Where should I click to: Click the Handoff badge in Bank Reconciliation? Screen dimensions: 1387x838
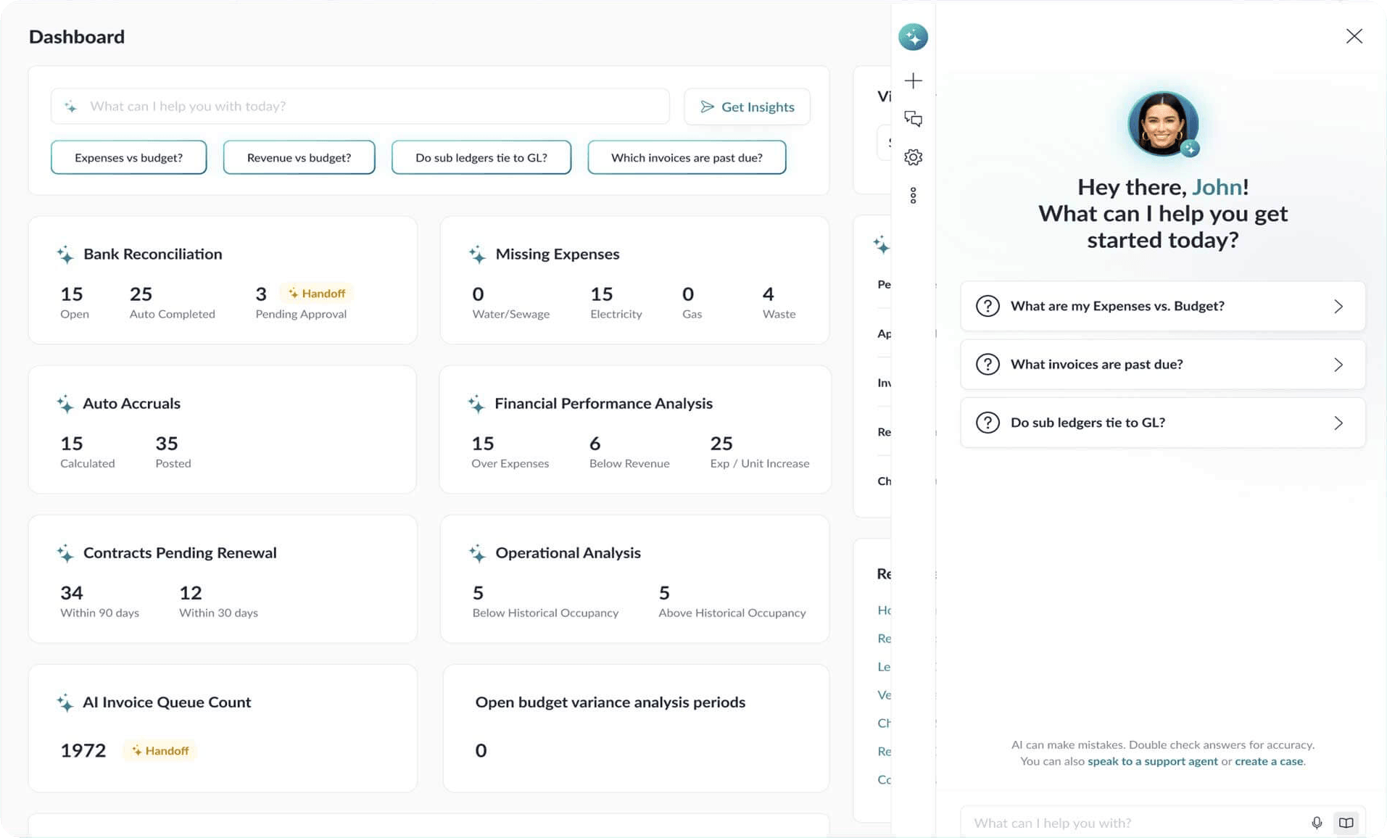pyautogui.click(x=316, y=294)
